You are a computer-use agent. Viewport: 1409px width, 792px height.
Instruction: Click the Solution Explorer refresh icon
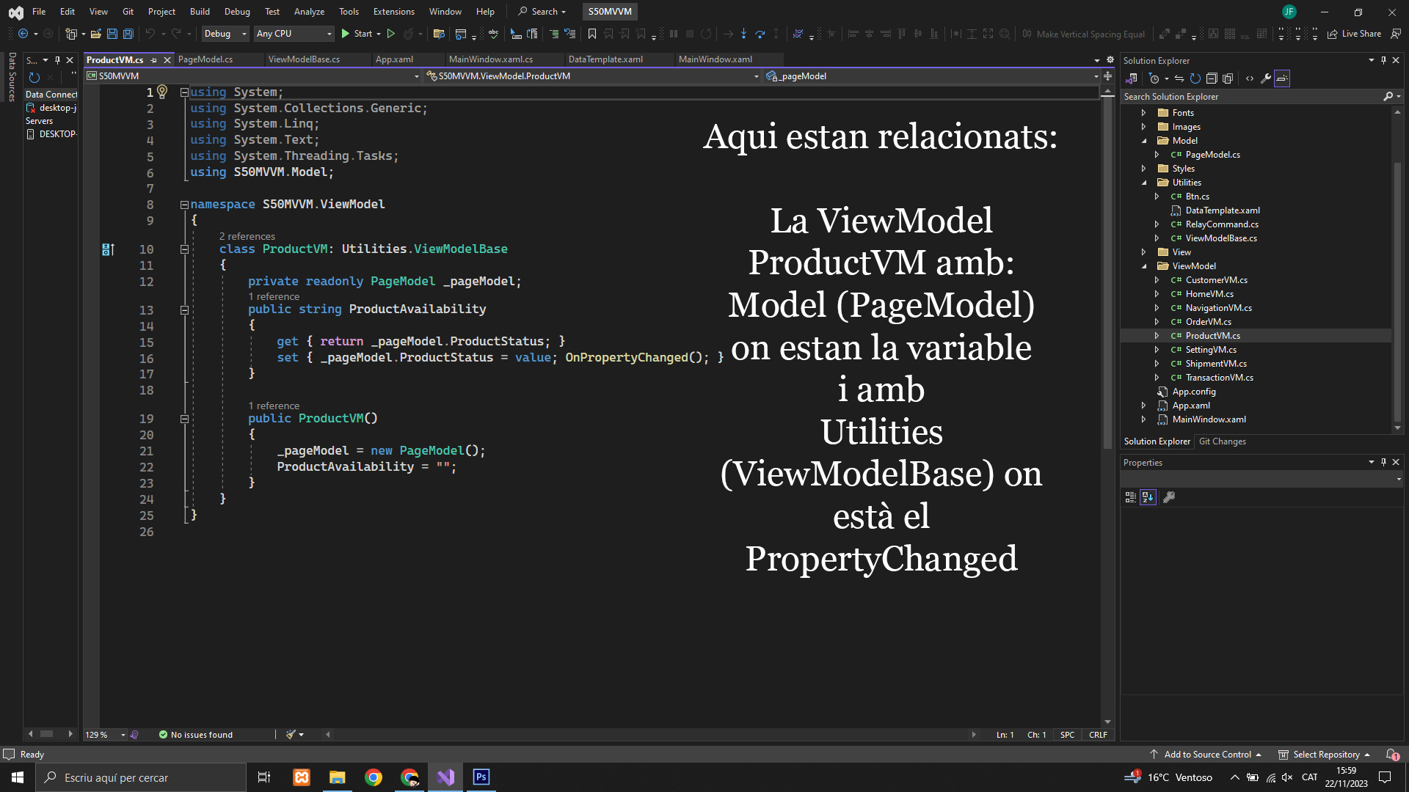1195,78
